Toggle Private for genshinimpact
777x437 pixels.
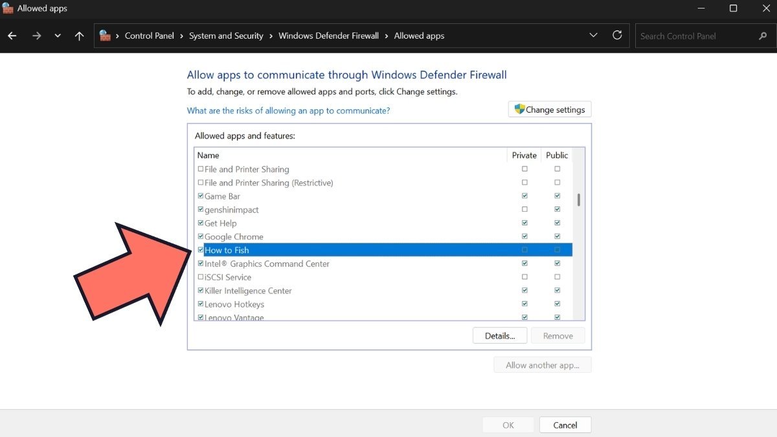click(x=524, y=210)
